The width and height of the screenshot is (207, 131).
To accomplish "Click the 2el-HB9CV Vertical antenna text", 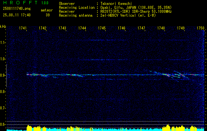I will [x=128, y=15].
